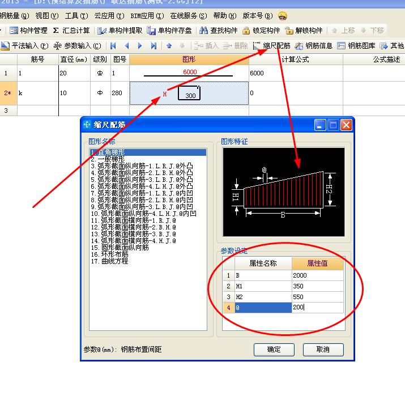
Task: Click 删除 delete row button
Action: click(x=235, y=46)
